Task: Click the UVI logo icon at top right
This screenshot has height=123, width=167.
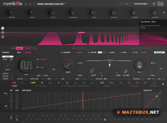Action: (x=160, y=4)
